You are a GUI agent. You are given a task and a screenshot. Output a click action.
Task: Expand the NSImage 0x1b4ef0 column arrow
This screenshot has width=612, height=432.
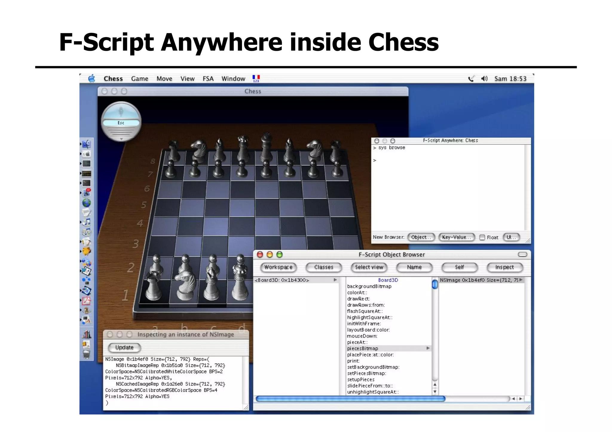point(521,280)
